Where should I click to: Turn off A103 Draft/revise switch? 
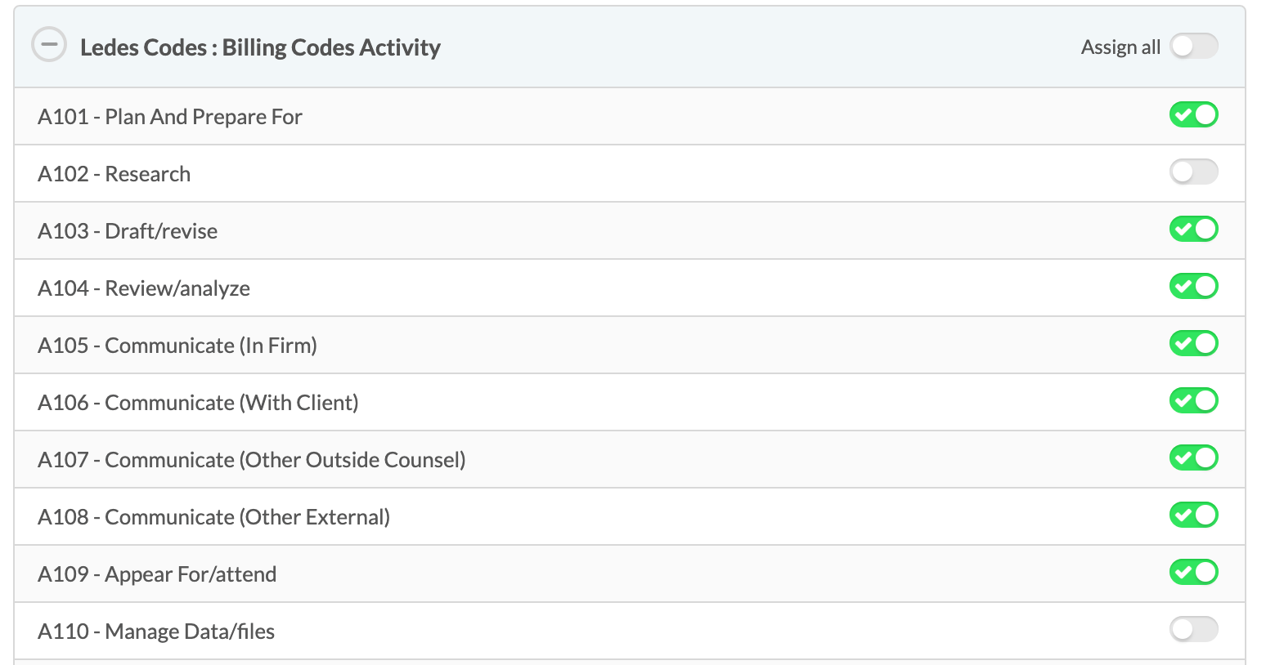pyautogui.click(x=1193, y=230)
